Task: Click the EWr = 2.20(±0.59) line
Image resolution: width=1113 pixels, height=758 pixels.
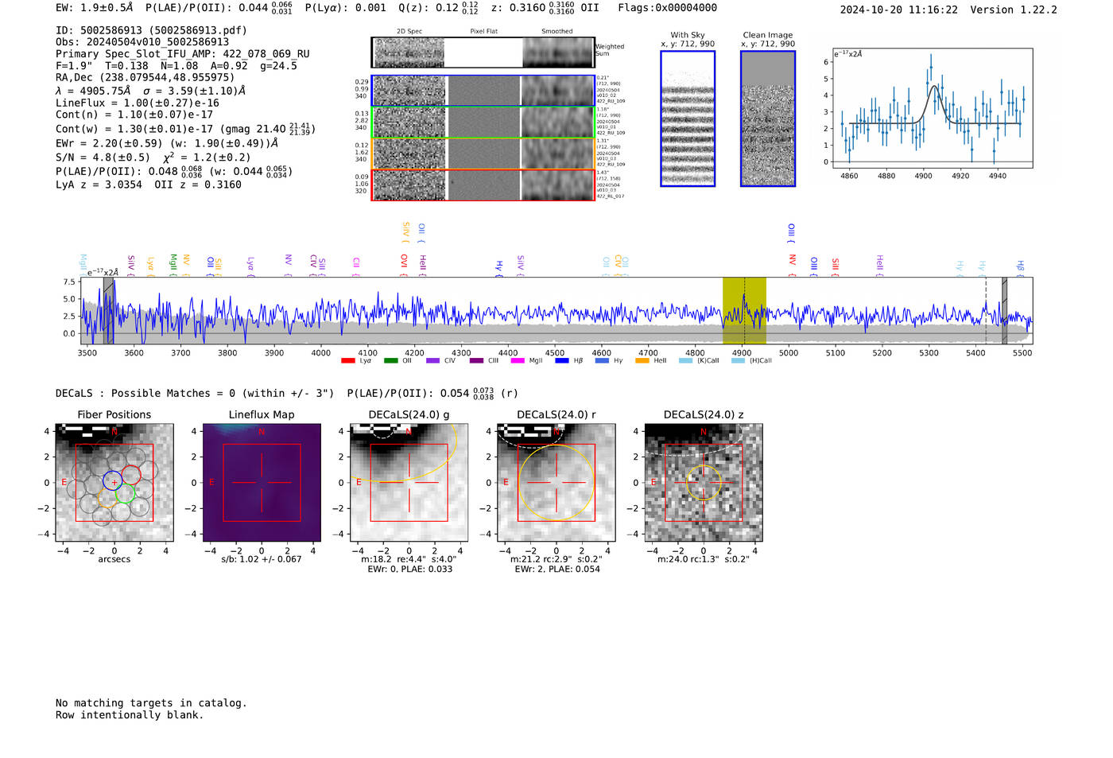Action: click(x=167, y=143)
